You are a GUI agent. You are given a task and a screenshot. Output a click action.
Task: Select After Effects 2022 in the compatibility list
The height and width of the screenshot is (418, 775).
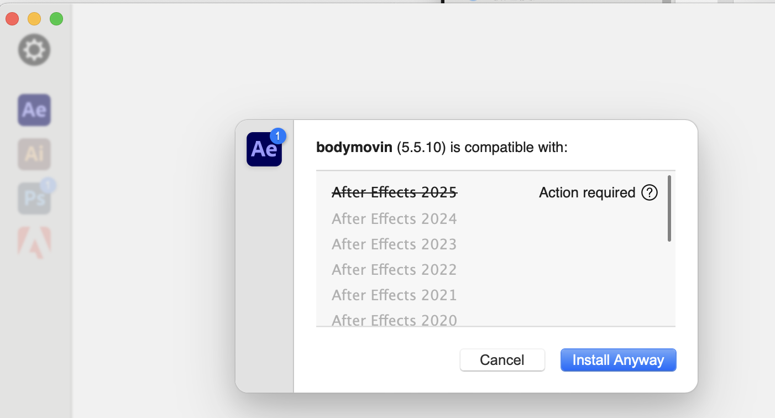(x=394, y=269)
